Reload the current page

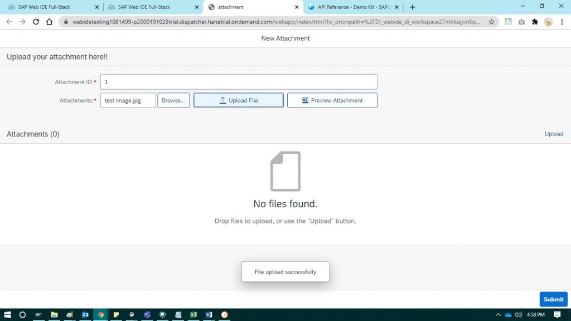coord(36,22)
